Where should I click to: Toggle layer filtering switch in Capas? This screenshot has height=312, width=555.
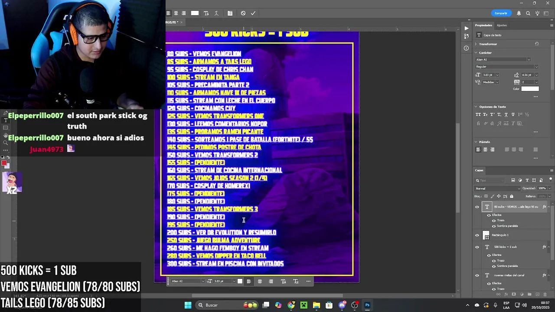(x=551, y=179)
